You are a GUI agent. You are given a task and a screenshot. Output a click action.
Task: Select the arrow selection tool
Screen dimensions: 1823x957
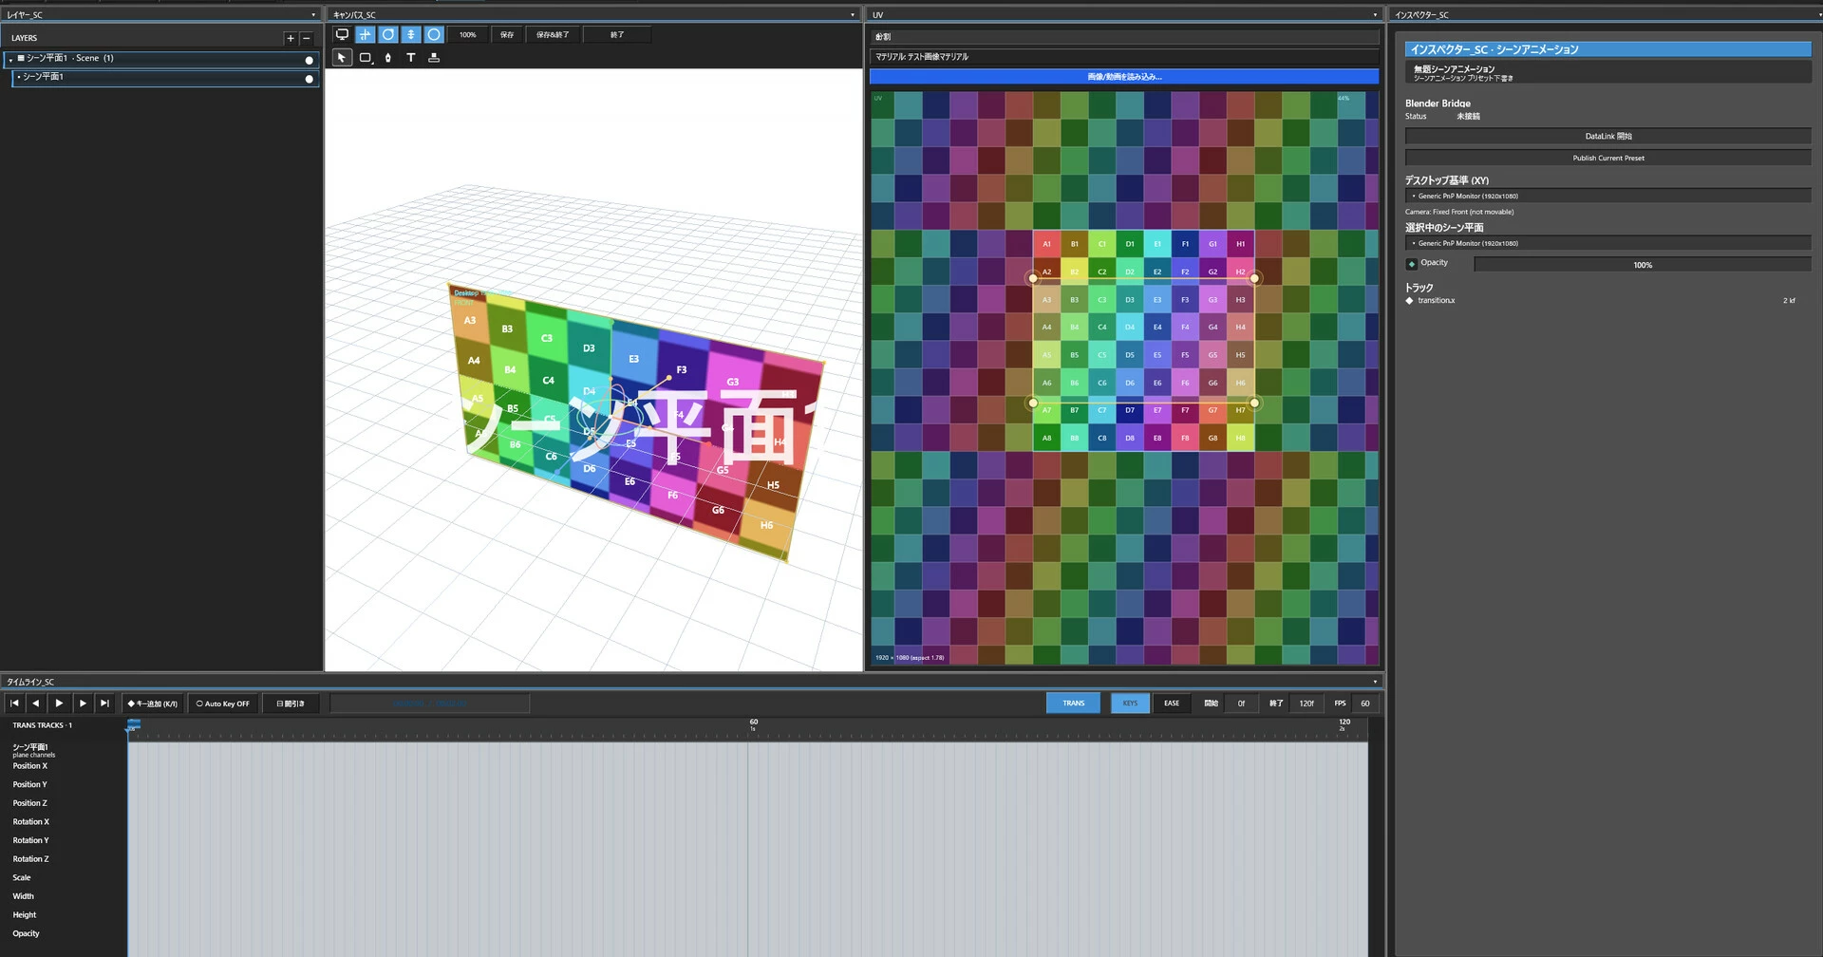point(342,58)
